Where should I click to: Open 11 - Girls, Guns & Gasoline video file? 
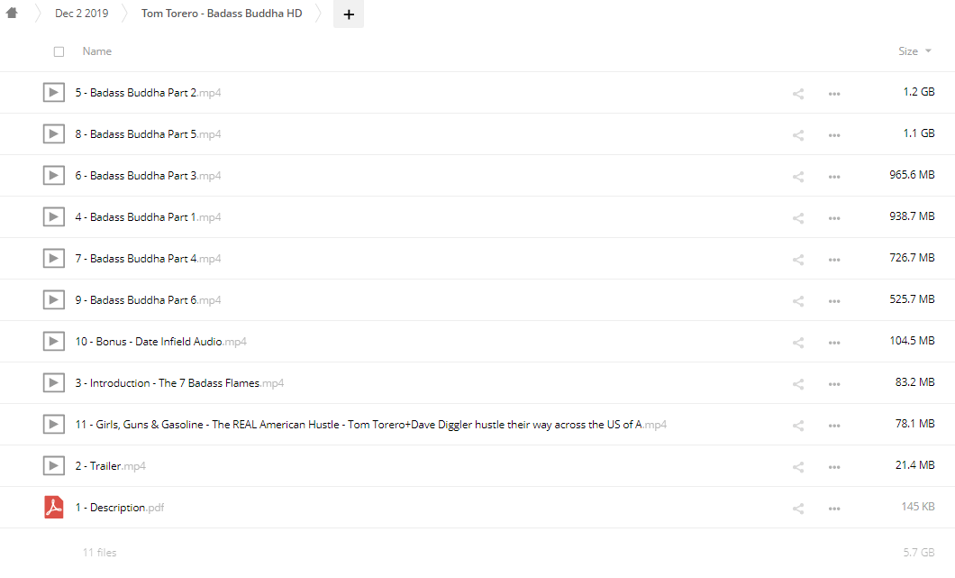click(371, 425)
